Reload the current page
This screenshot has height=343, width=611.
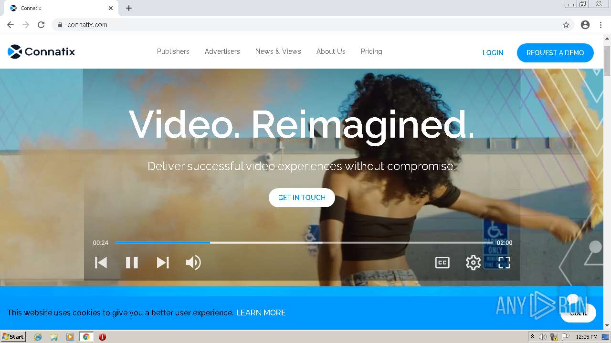click(x=41, y=25)
